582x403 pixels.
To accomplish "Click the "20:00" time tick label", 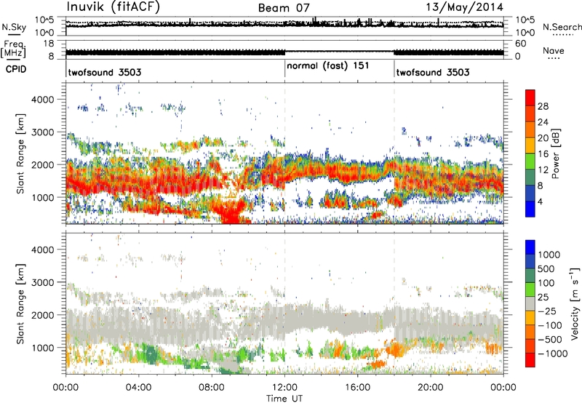I will click(430, 388).
